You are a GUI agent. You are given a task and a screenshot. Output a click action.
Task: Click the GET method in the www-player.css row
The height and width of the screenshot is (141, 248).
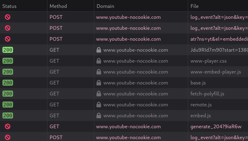[54, 61]
